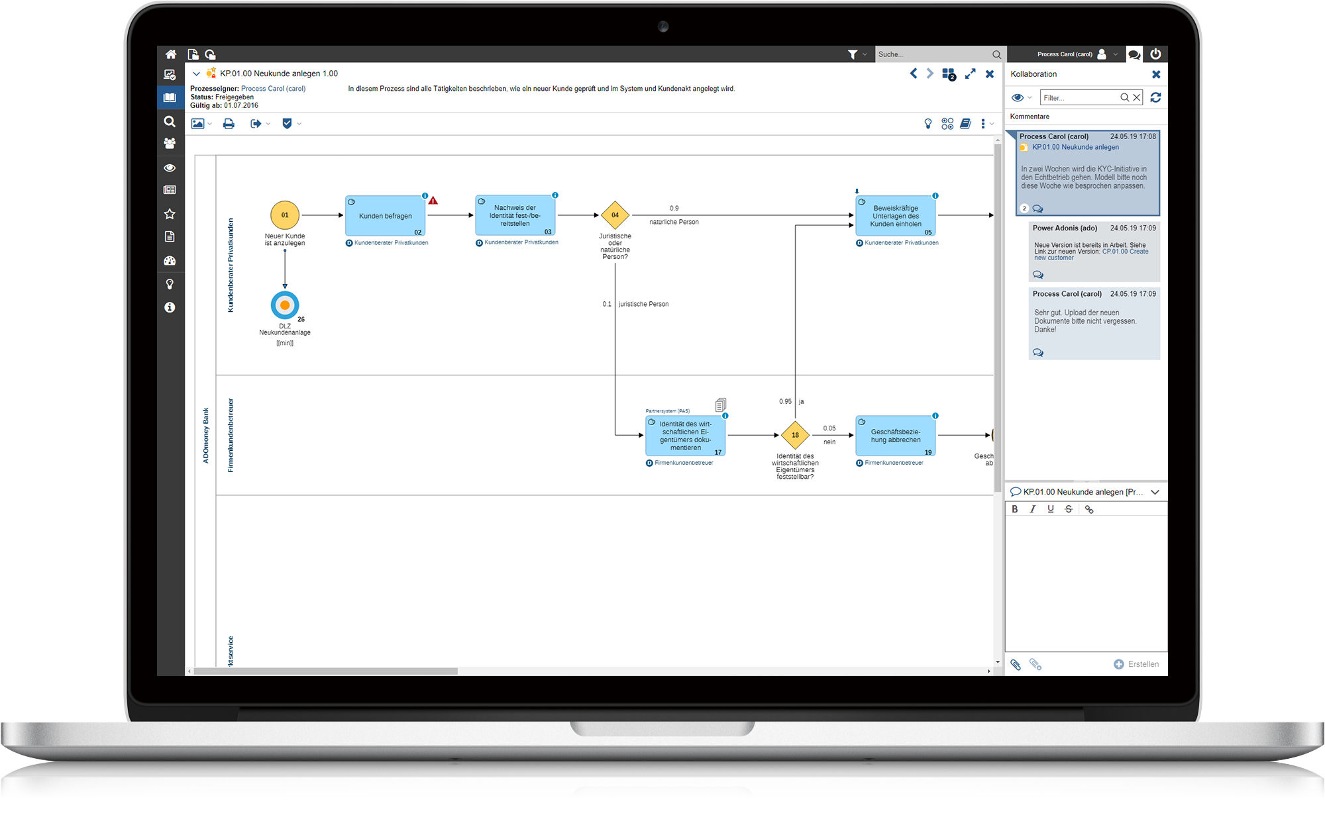Open the three-dot more options menu
Screen dimensions: 1325x825
click(x=983, y=124)
